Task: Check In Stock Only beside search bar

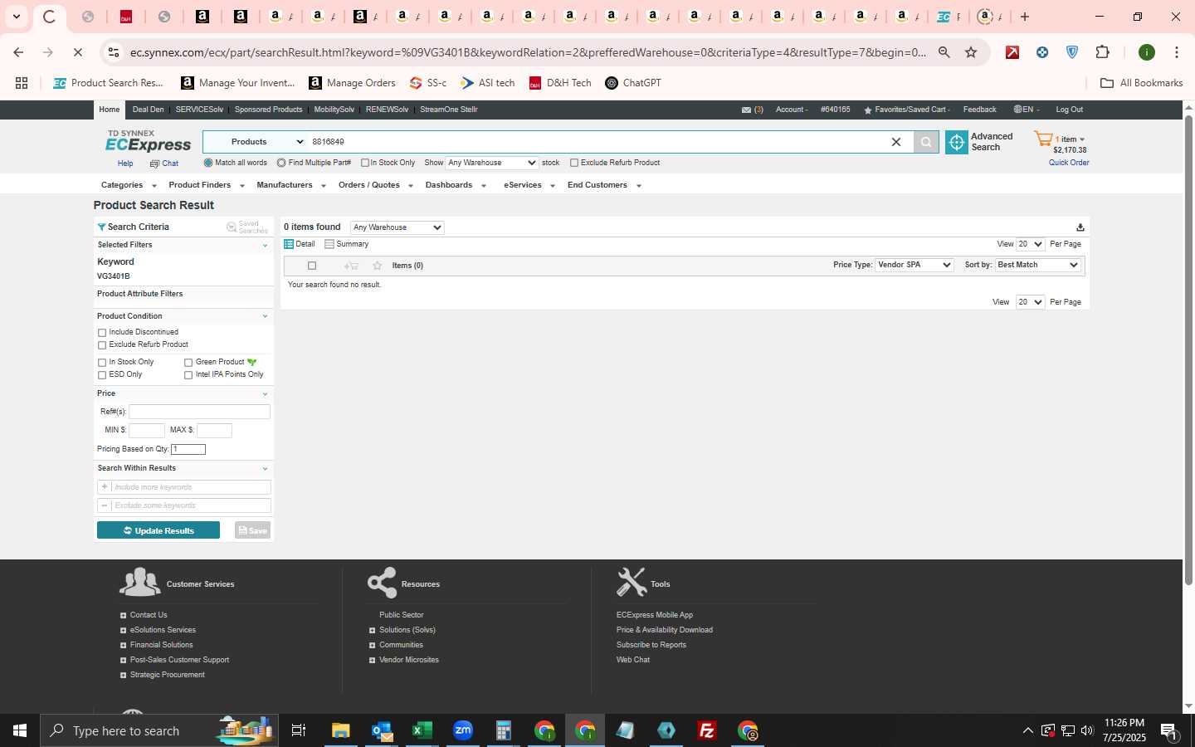Action: 365,163
